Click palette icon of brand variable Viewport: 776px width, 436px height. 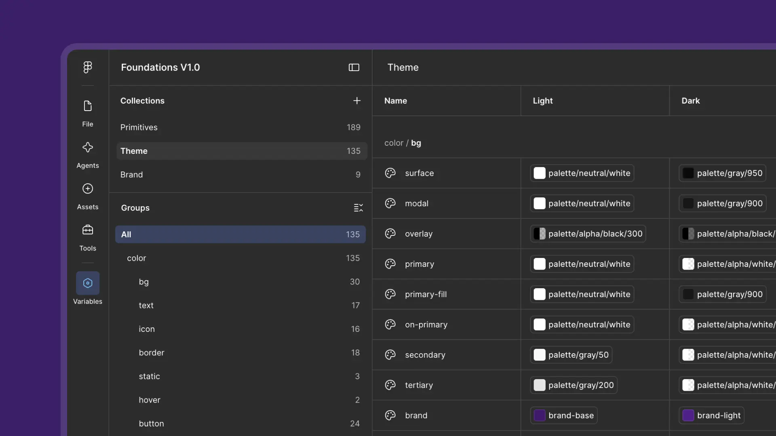390,415
